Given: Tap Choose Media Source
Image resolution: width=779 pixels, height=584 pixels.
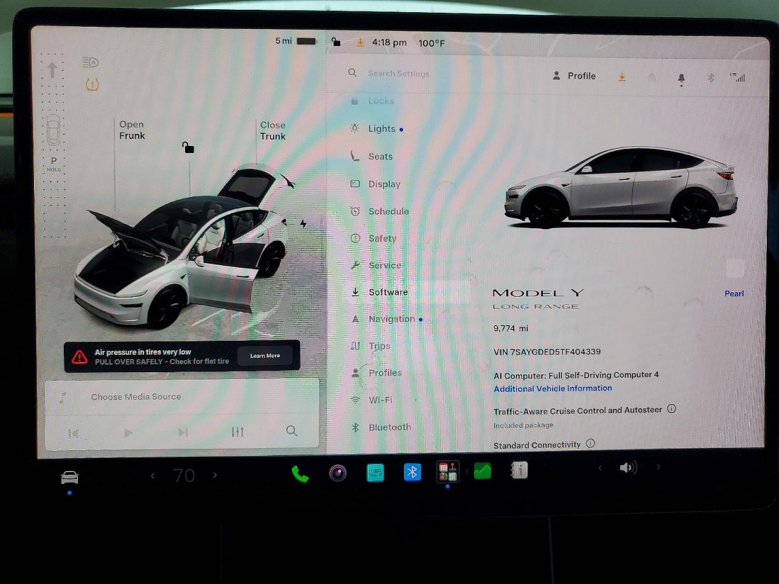Looking at the screenshot, I should tap(136, 397).
